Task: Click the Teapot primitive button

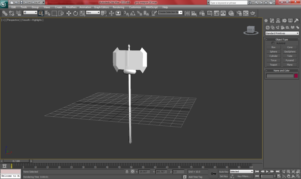Action: click(273, 65)
